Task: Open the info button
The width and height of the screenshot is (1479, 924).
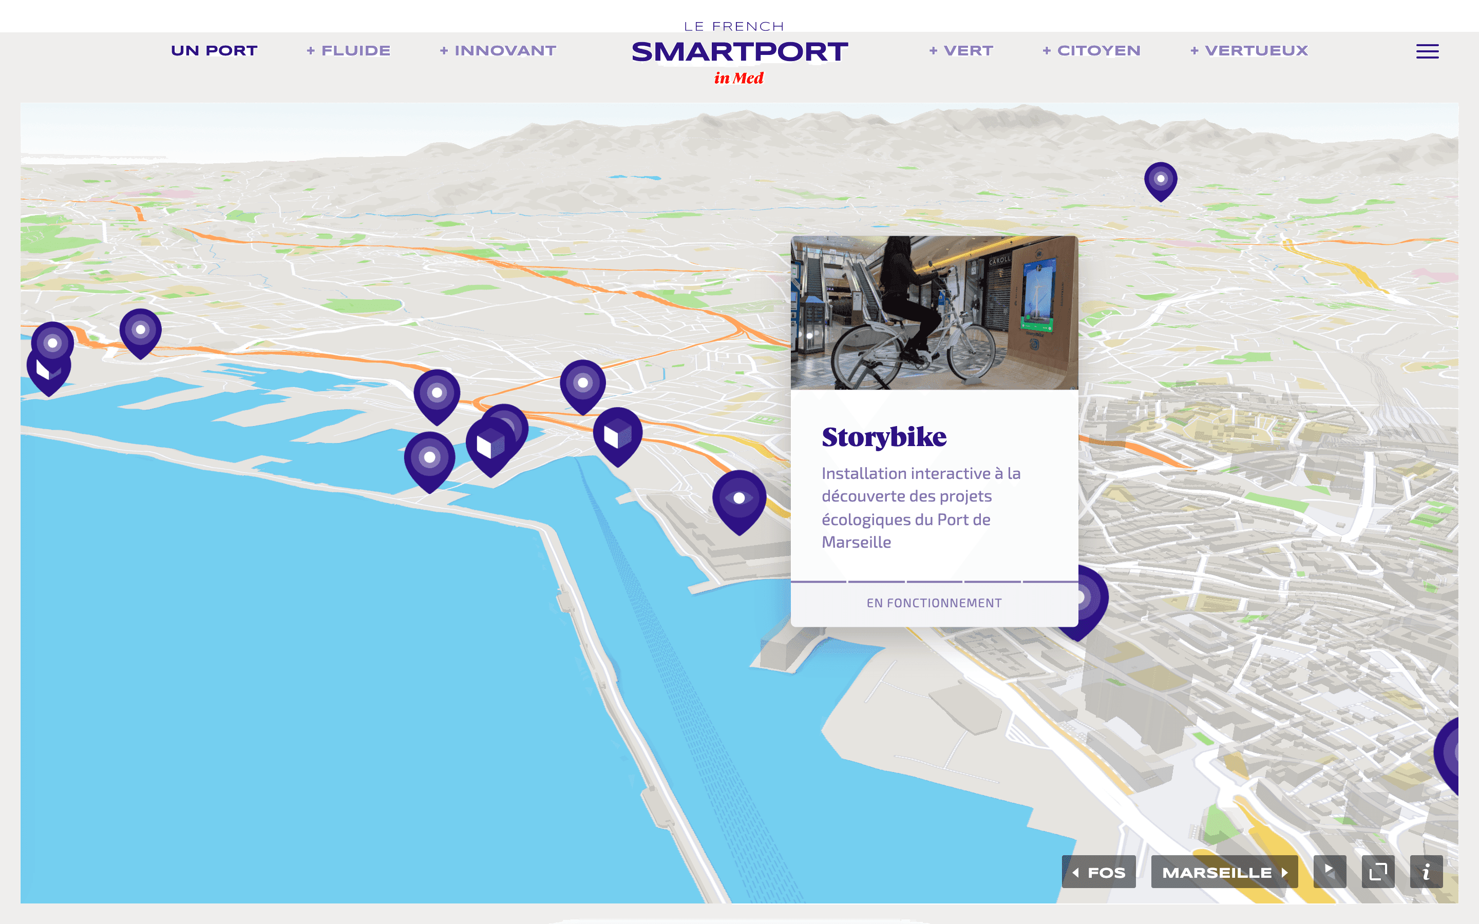Action: pos(1426,872)
